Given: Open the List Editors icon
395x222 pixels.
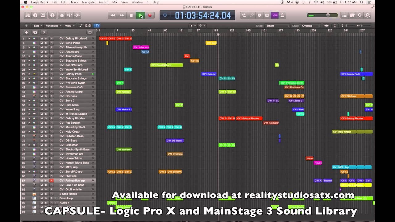Looking at the screenshot, I should (x=344, y=15).
